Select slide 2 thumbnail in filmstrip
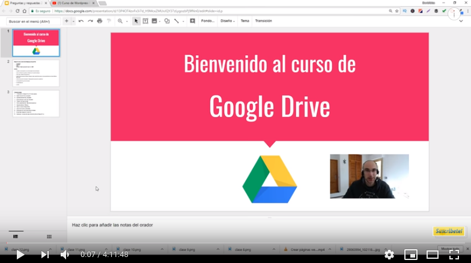The height and width of the screenshot is (263, 471). [36, 73]
